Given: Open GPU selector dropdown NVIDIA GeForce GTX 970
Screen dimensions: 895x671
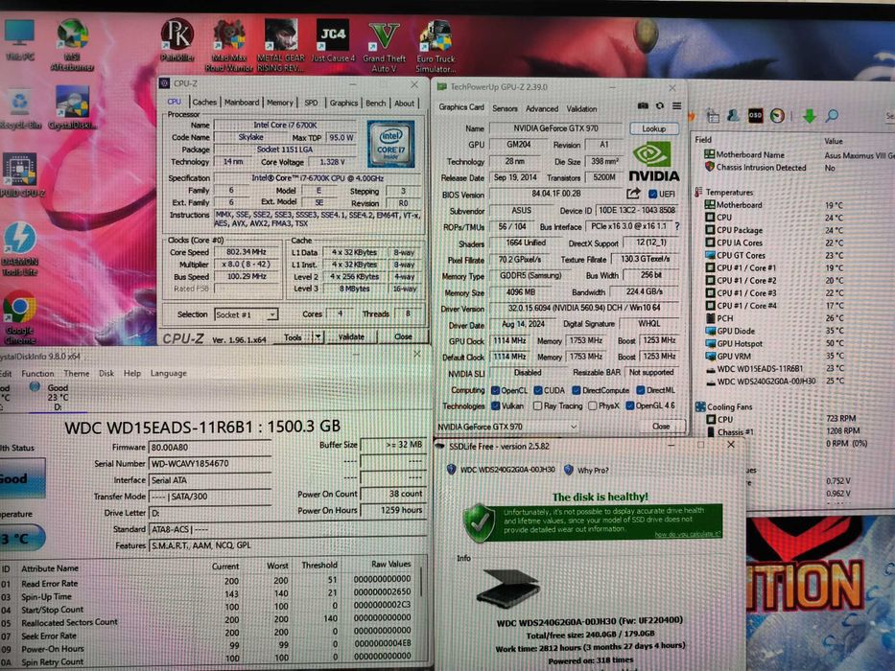Looking at the screenshot, I should pyautogui.click(x=507, y=427).
